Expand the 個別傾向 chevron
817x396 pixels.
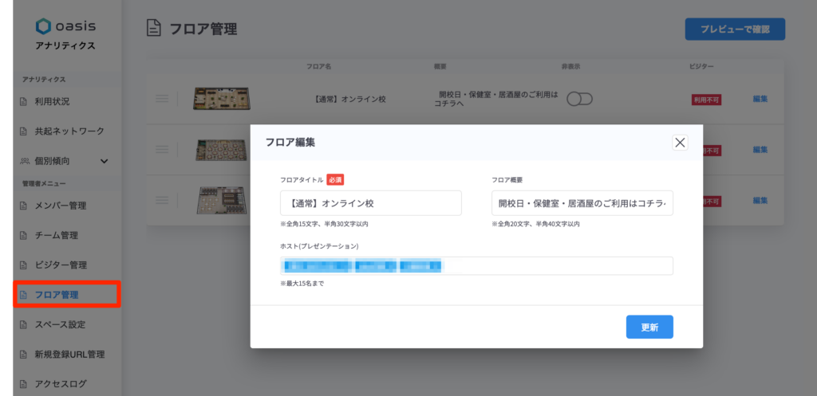(104, 161)
